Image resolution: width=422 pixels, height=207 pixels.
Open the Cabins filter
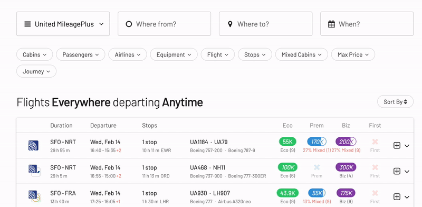click(x=35, y=54)
